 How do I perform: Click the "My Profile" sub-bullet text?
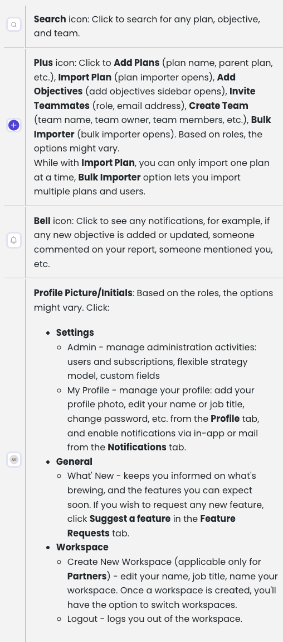pos(86,390)
